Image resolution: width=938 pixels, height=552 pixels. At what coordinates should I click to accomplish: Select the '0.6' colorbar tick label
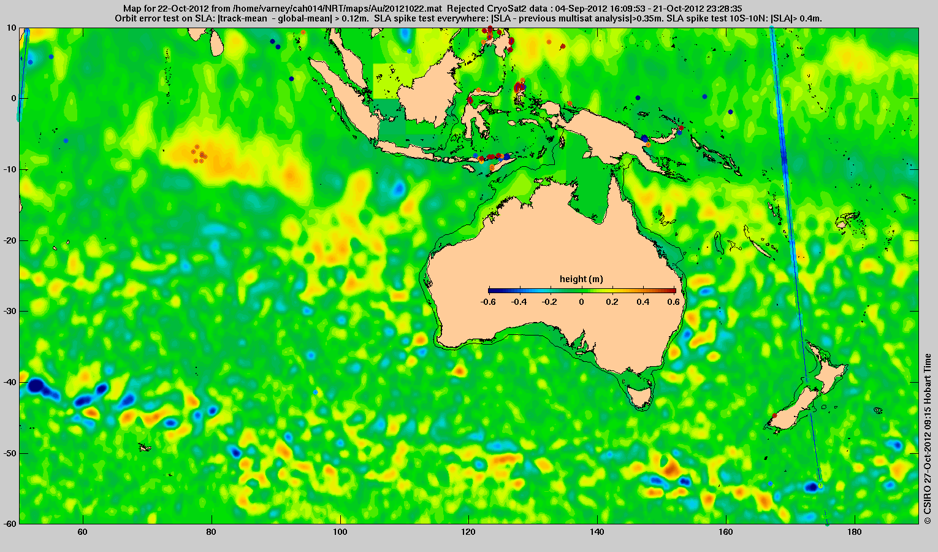tap(675, 302)
